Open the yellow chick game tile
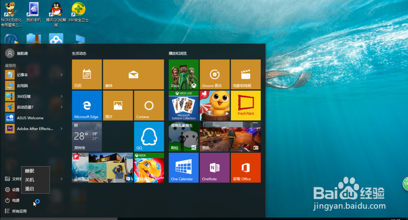The height and width of the screenshot is (220, 408). pyautogui.click(x=215, y=105)
